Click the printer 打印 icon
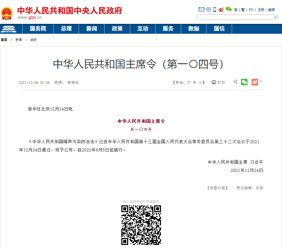 tap(214, 82)
